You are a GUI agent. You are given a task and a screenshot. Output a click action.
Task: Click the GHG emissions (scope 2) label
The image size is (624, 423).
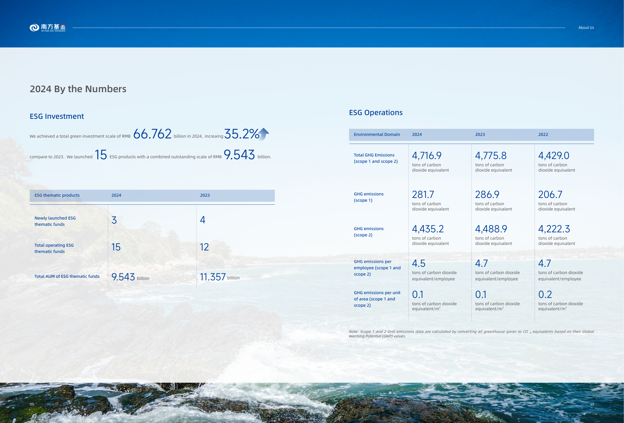(x=368, y=232)
